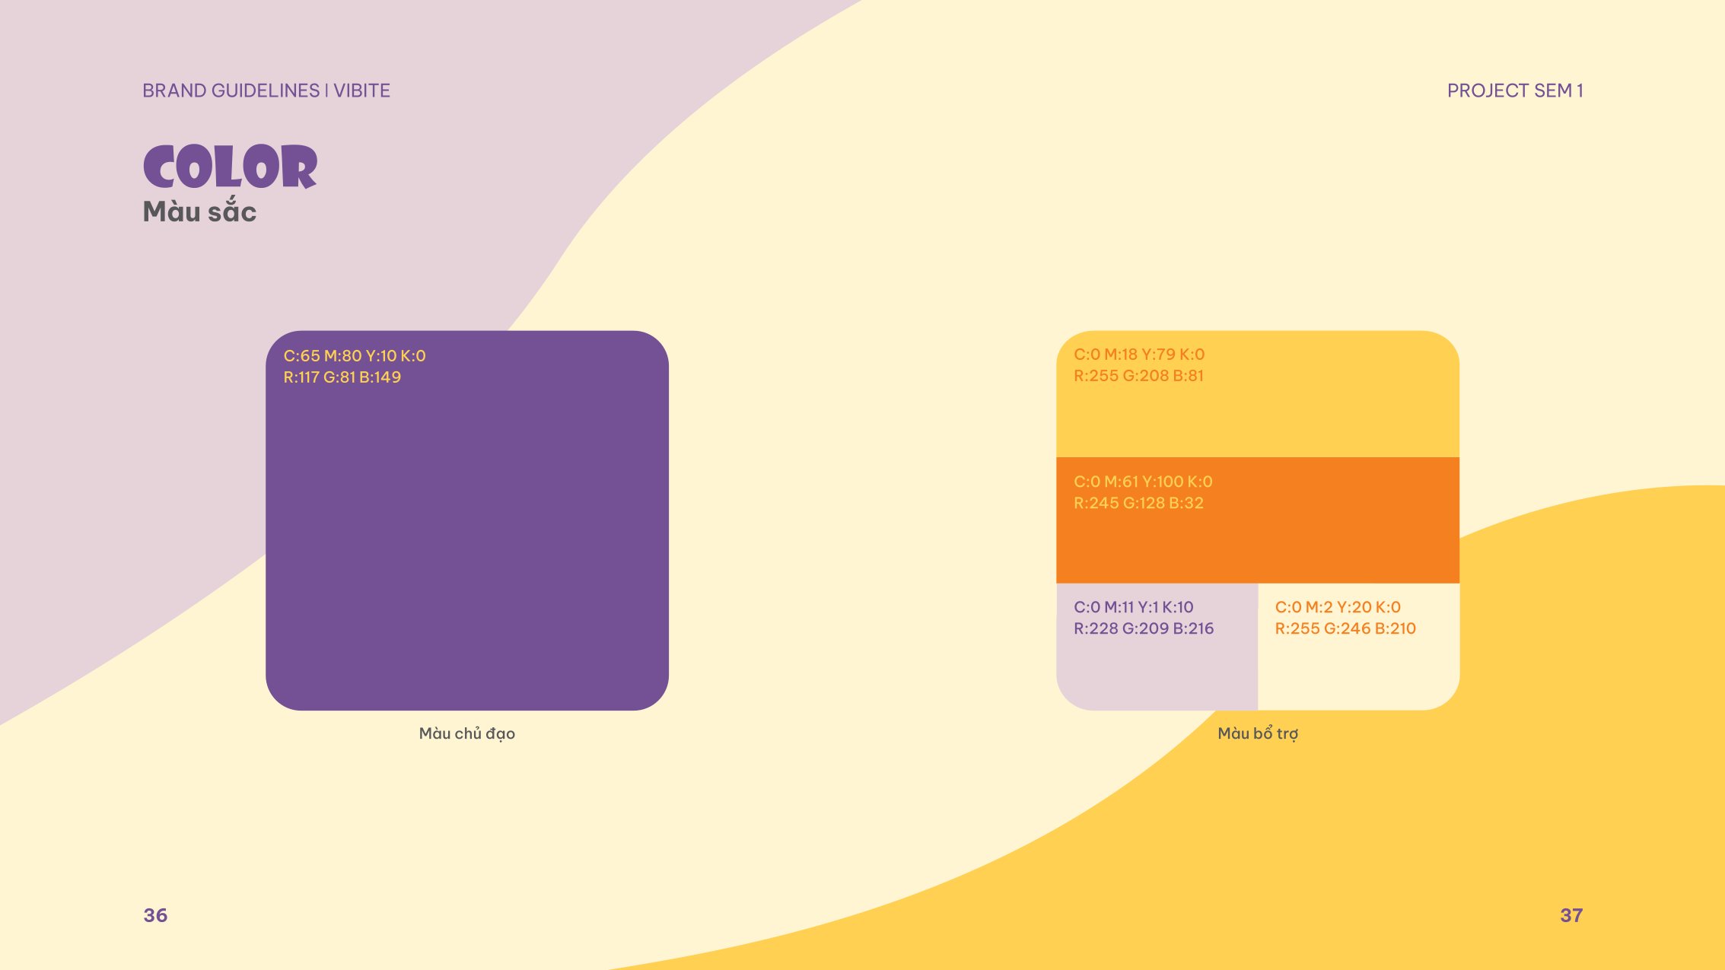Click the BRAND GUIDELINES | VIBITE header text
Screen dimensions: 1725x970
[266, 91]
